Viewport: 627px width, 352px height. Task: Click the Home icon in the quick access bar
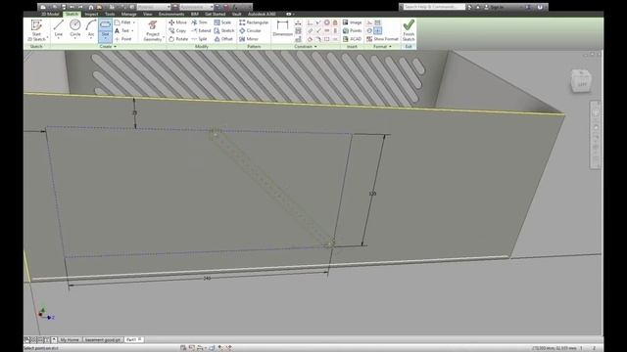91,7
